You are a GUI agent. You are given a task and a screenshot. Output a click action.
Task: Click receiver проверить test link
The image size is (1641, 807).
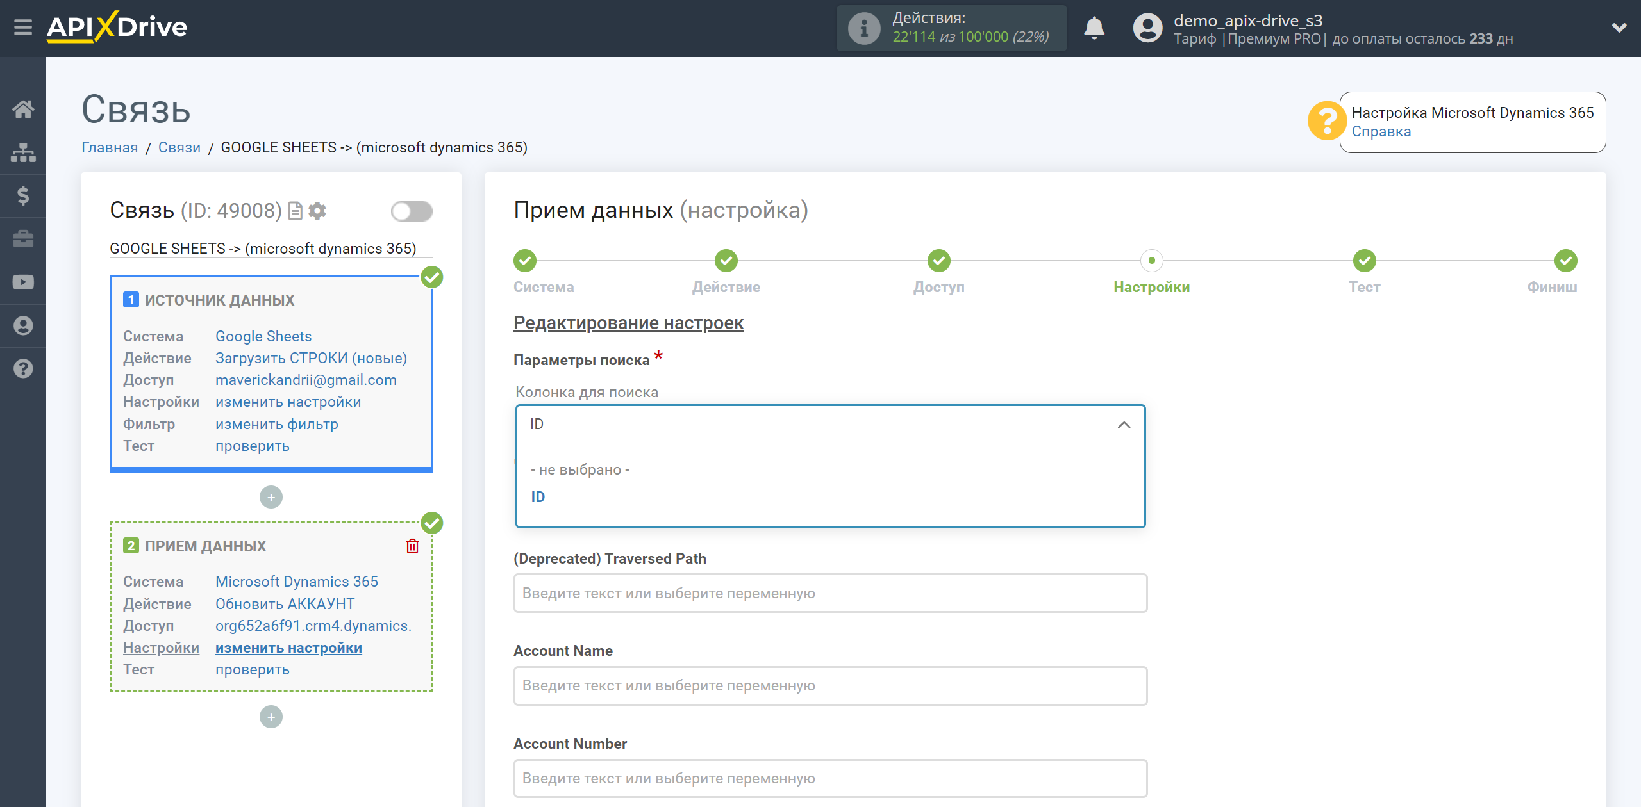tap(253, 669)
